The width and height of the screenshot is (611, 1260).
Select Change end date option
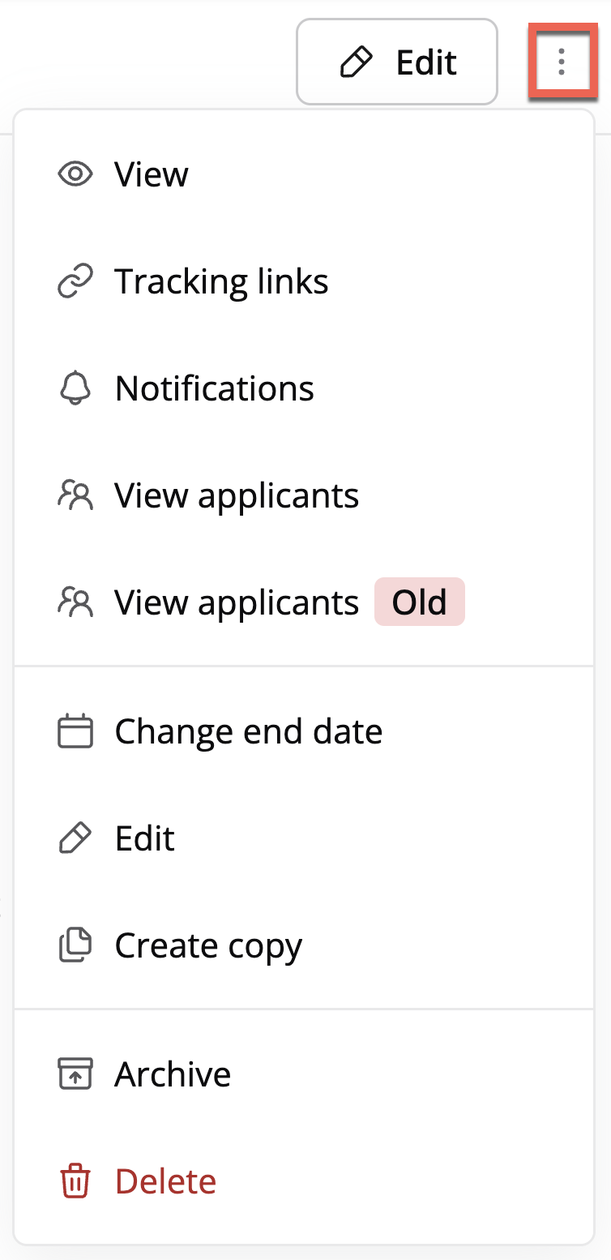pos(248,731)
